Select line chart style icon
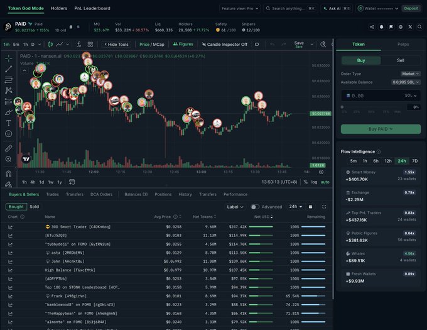Image resolution: width=427 pixels, height=330 pixels. point(60,44)
